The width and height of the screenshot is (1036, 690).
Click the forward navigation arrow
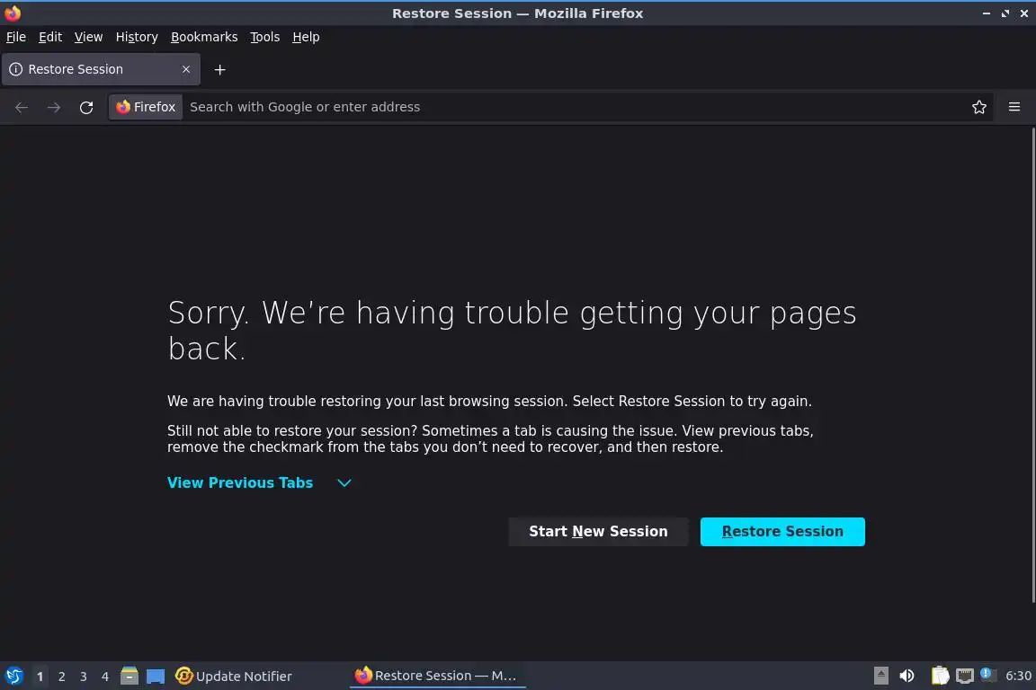pos(54,107)
